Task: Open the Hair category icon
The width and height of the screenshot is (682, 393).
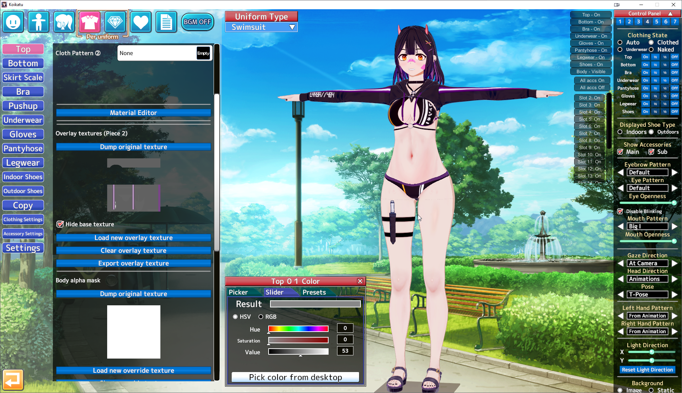Action: 64,22
